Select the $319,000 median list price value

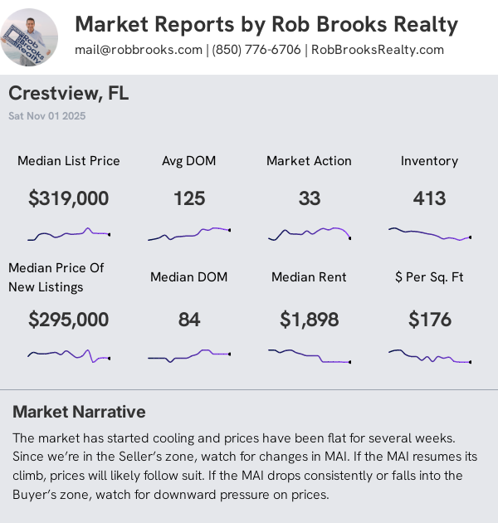click(x=69, y=198)
